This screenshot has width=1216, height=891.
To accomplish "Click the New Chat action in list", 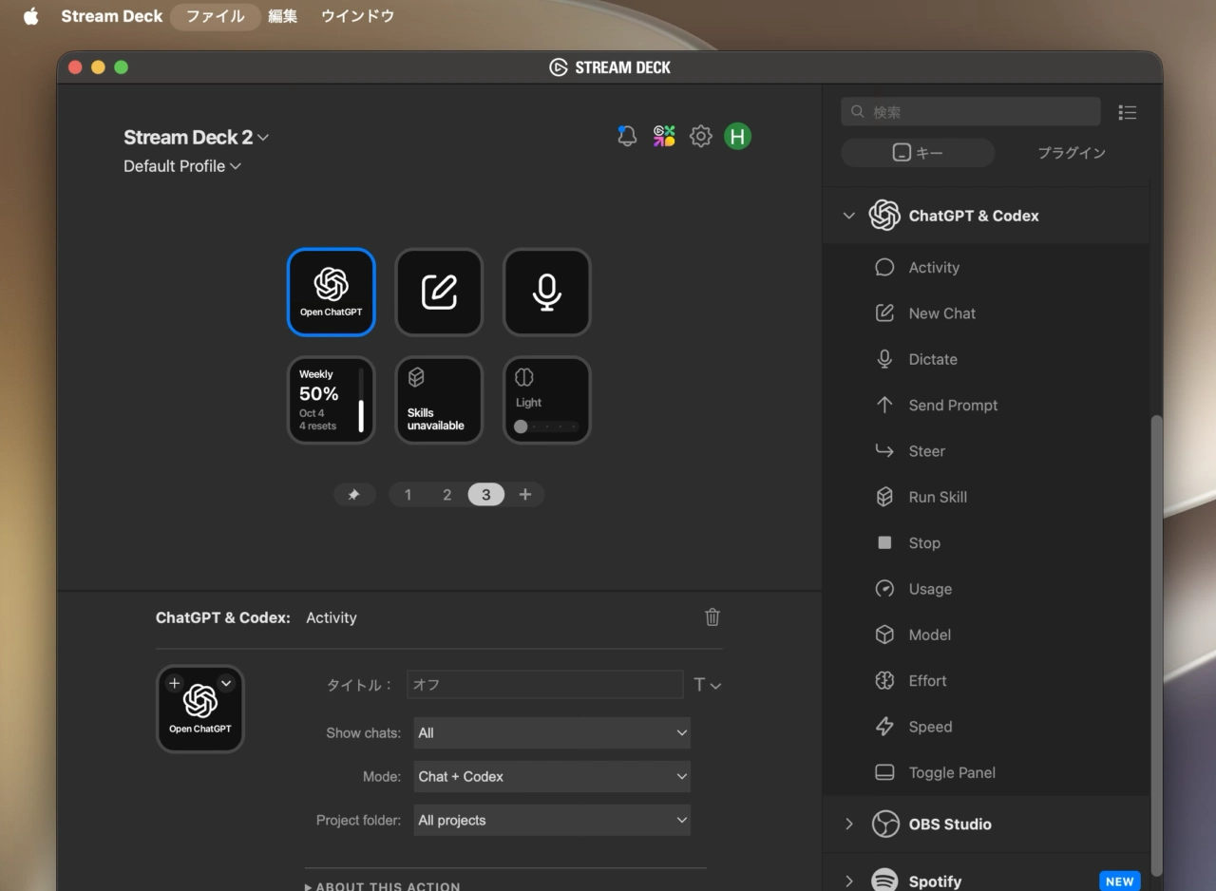I will point(986,313).
